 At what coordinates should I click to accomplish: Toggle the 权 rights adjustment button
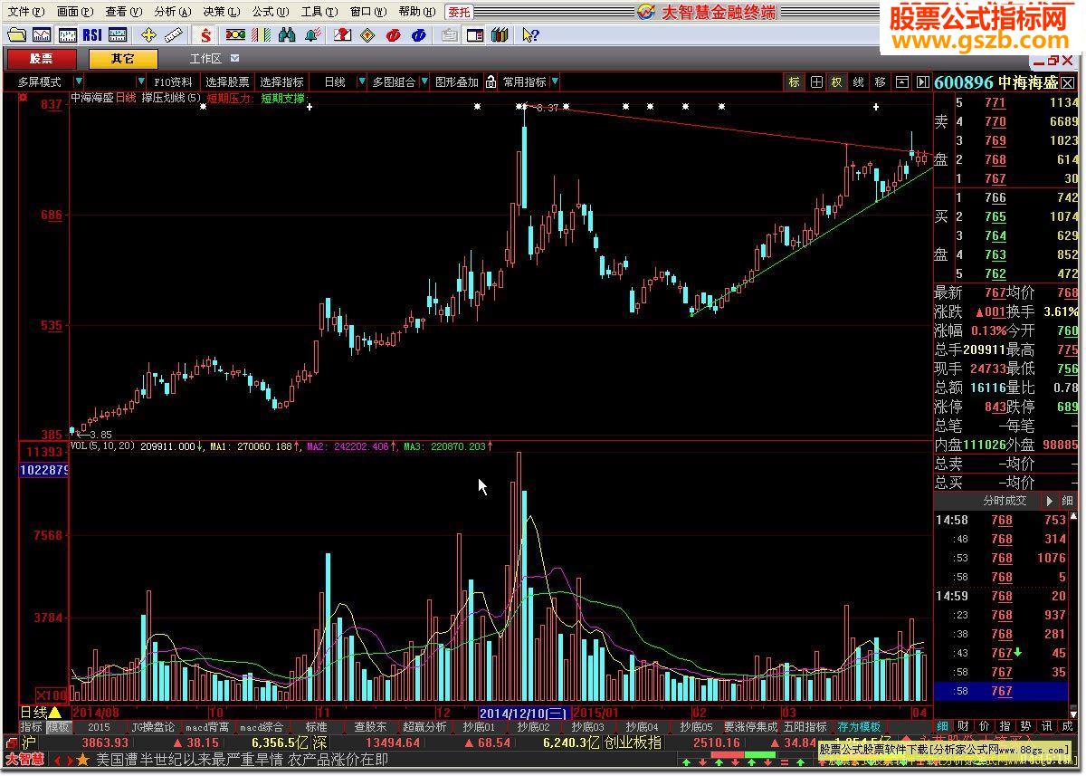pos(836,81)
